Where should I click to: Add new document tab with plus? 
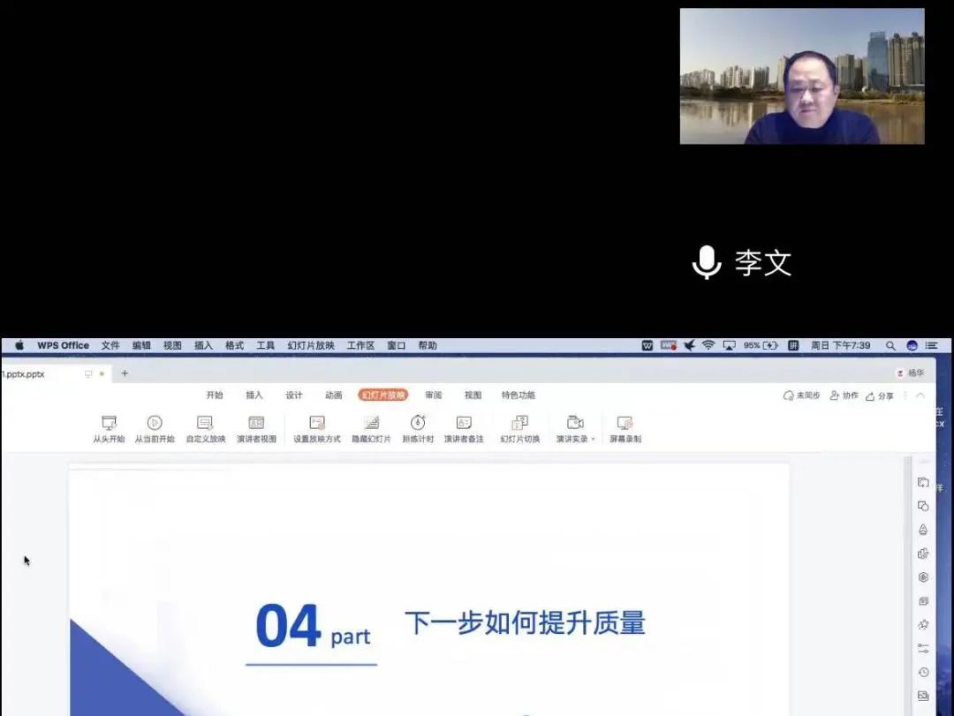(125, 373)
